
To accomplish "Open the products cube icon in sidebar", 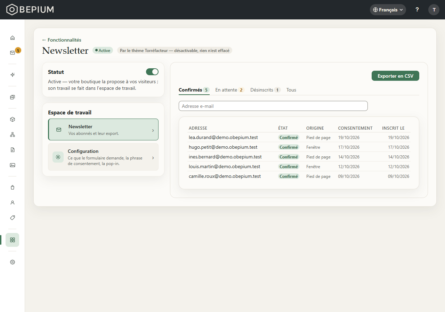I will (13, 119).
